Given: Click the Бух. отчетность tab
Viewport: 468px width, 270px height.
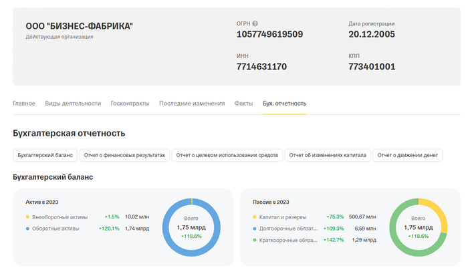Looking at the screenshot, I should click(x=284, y=104).
